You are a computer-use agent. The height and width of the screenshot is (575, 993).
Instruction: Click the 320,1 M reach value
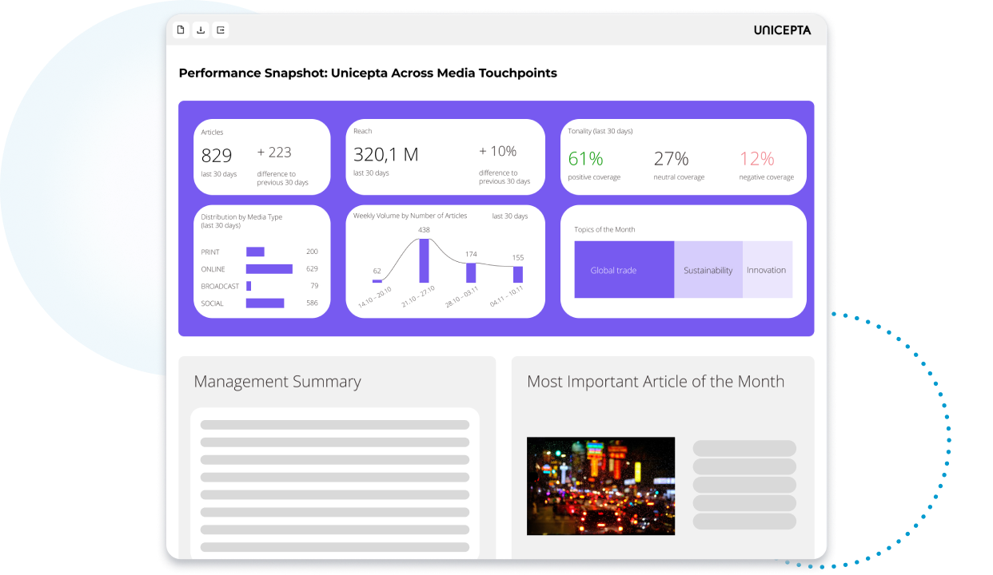pyautogui.click(x=386, y=155)
